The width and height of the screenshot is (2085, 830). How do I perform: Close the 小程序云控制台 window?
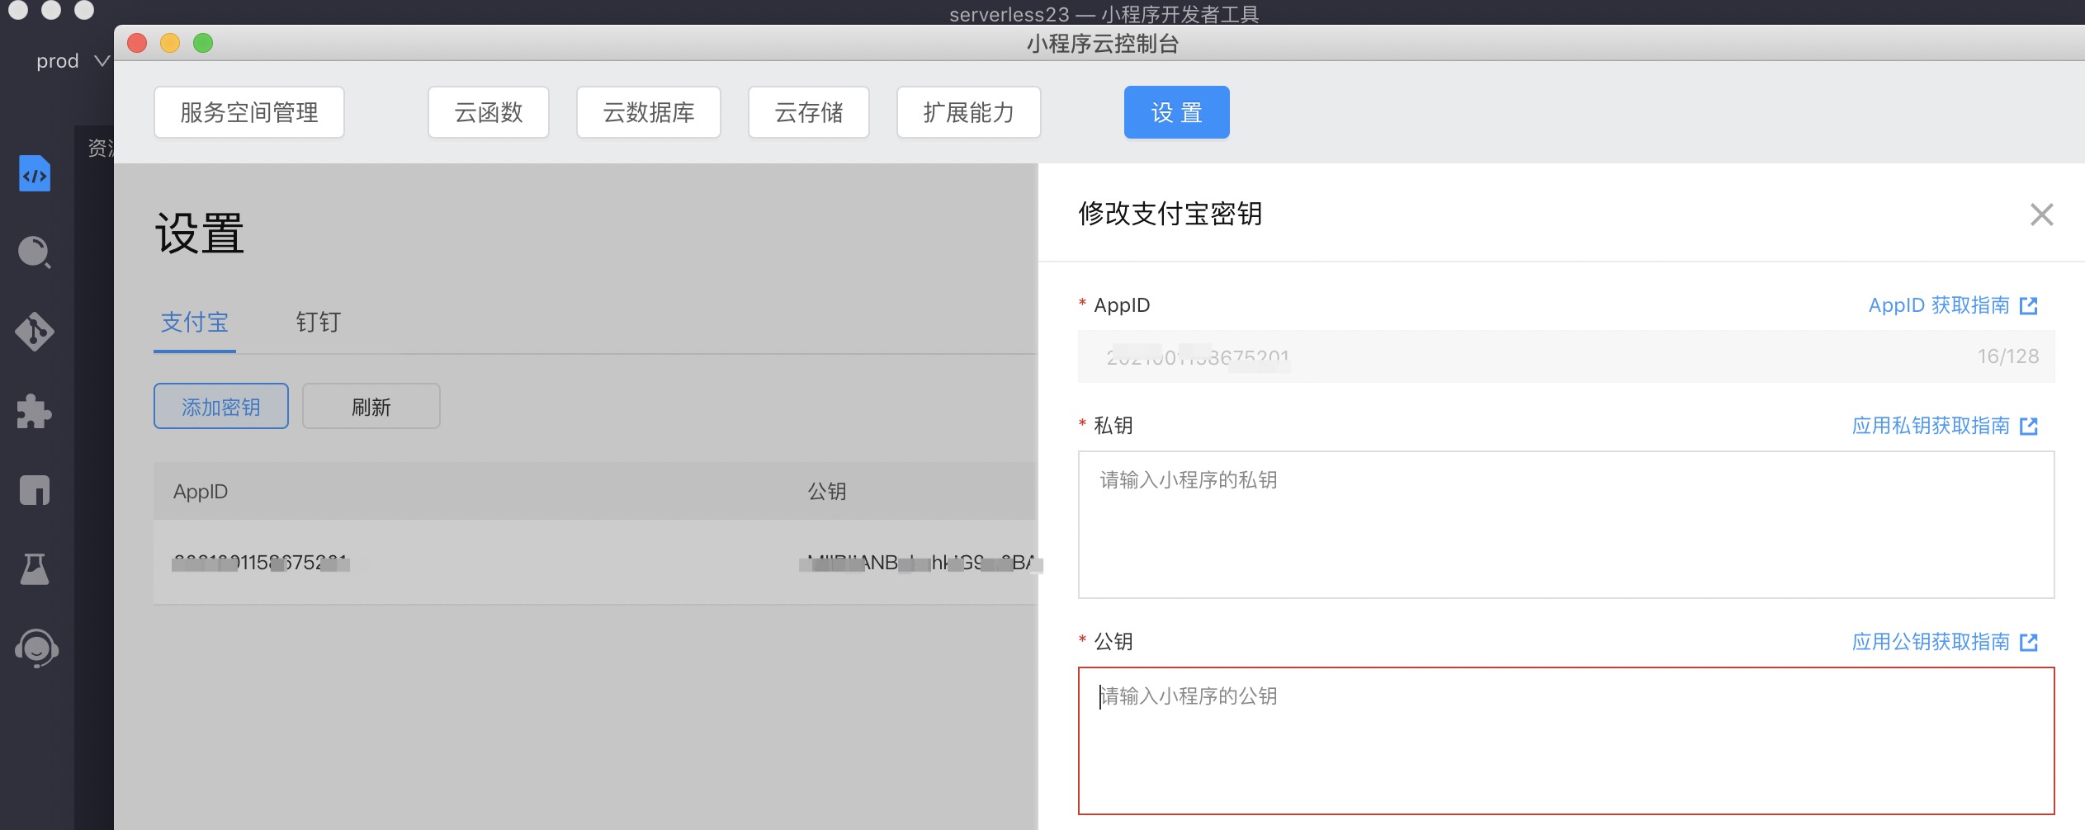tap(137, 43)
